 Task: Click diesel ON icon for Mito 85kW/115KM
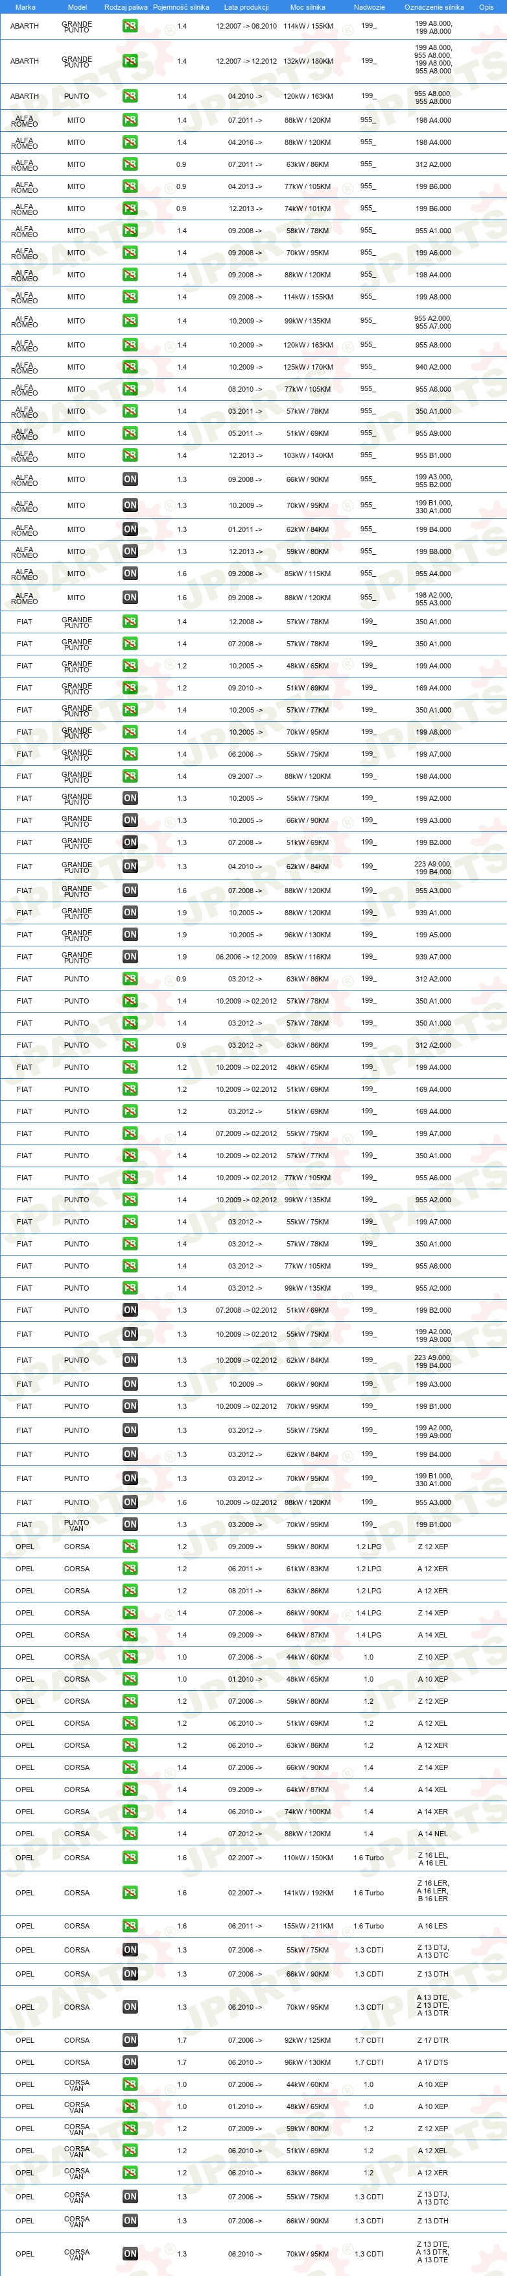pyautogui.click(x=130, y=574)
